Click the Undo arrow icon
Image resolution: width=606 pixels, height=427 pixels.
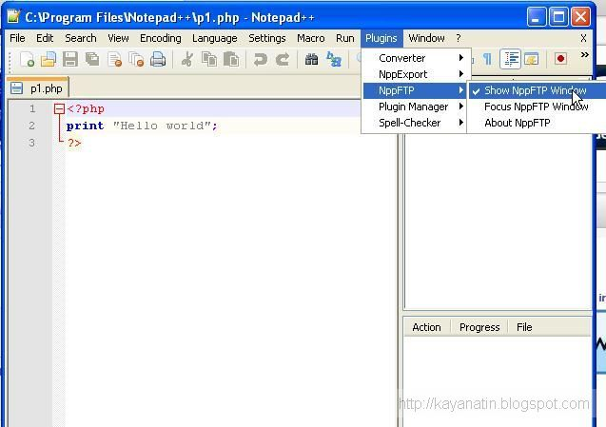coord(260,60)
